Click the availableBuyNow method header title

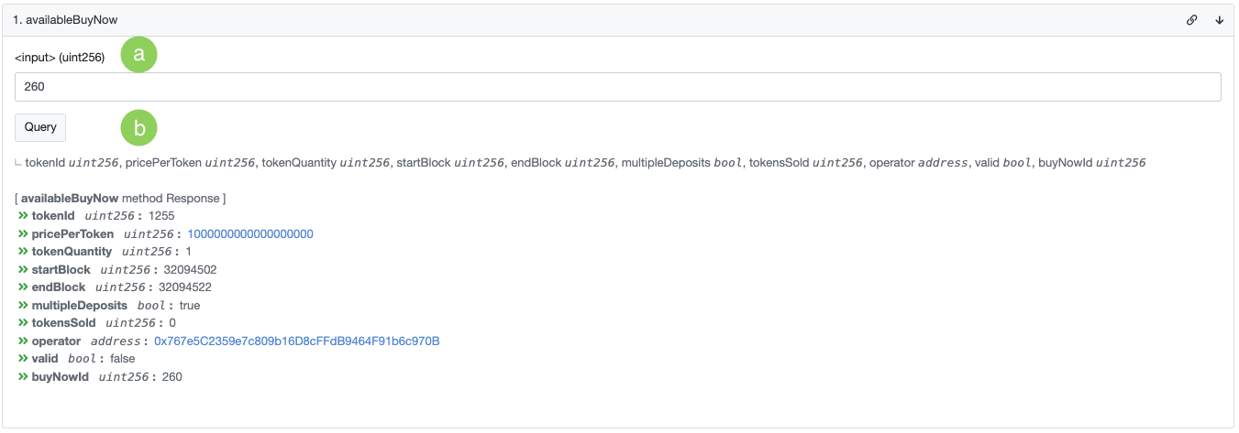click(x=65, y=19)
